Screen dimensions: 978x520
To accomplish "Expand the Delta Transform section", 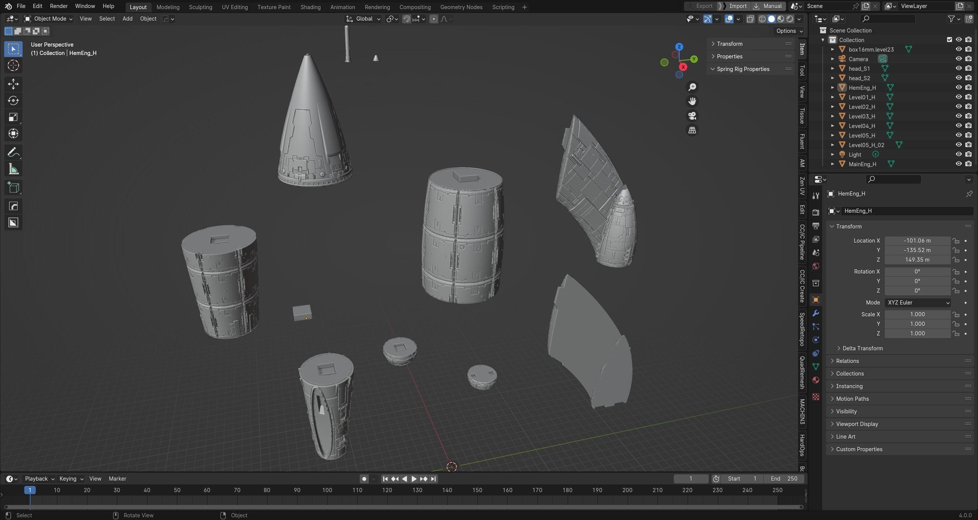I will click(862, 348).
